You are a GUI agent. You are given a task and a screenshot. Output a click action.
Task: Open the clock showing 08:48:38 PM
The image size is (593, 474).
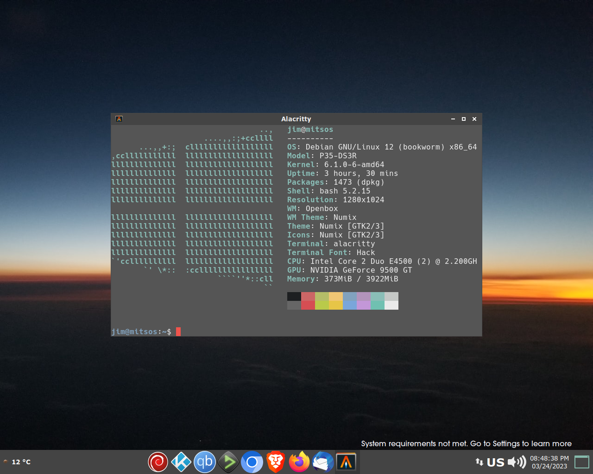click(549, 462)
